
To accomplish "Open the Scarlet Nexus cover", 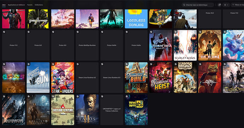I will point(185,45).
